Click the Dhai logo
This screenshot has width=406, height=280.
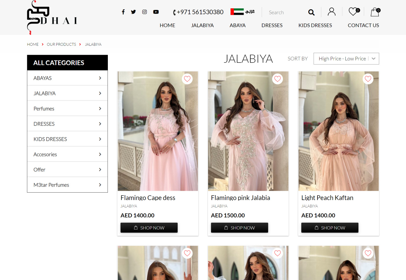pos(52,17)
